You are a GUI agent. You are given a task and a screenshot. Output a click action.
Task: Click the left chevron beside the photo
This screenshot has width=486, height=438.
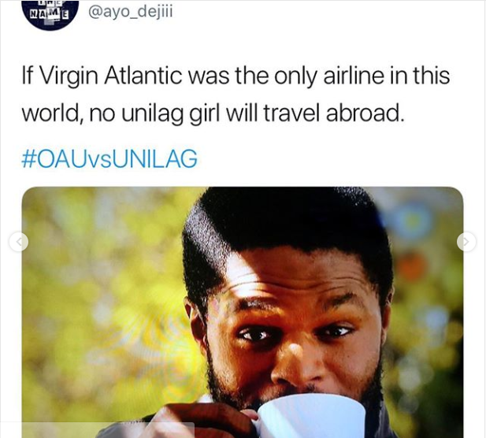click(x=19, y=242)
